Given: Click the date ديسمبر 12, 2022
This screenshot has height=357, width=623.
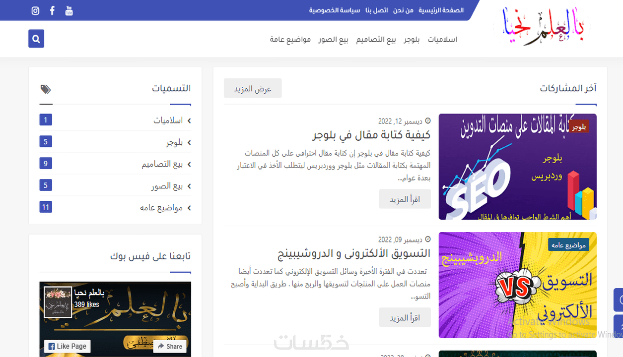Looking at the screenshot, I should click(x=401, y=121).
